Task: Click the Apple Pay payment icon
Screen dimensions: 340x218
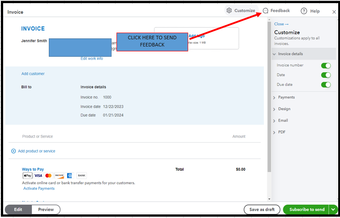Action: pos(27,176)
